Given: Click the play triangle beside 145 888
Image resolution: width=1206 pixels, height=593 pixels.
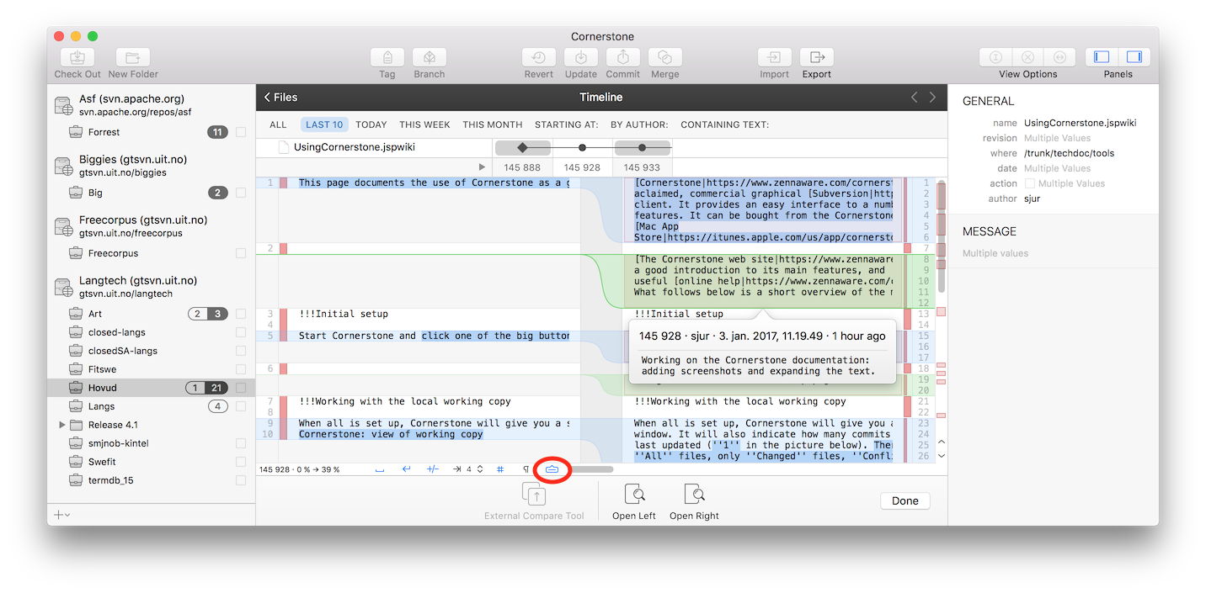Looking at the screenshot, I should pyautogui.click(x=482, y=167).
